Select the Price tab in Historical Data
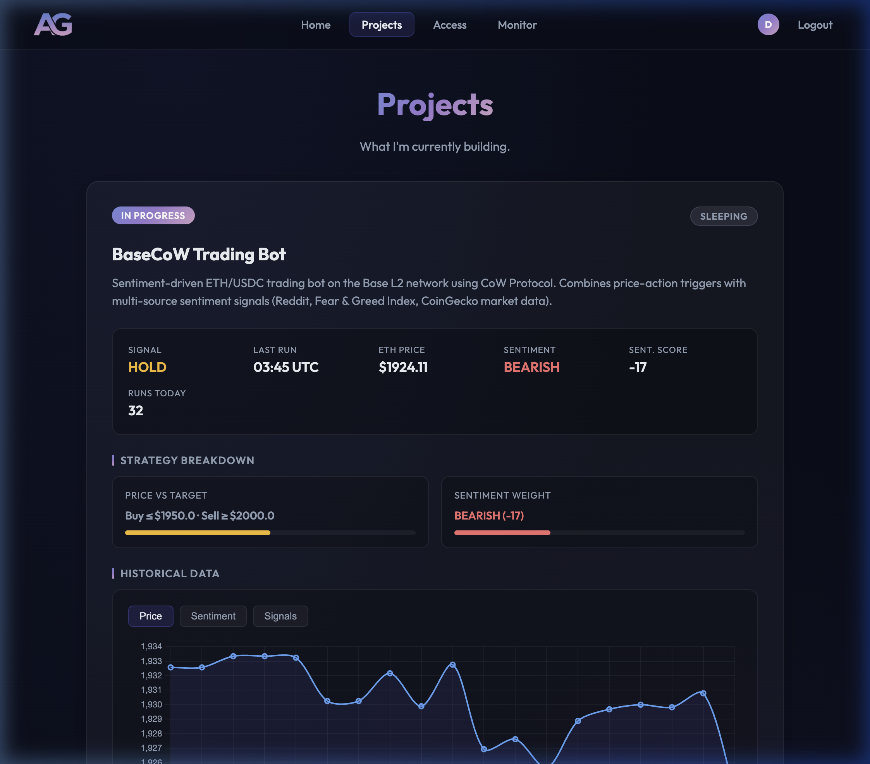 [x=151, y=616]
